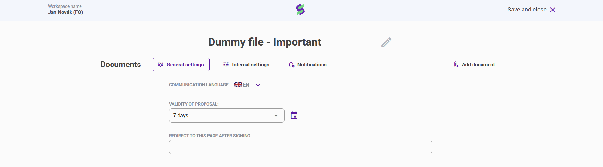Switch to the Internal settings tab
The image size is (603, 167).
tap(250, 65)
